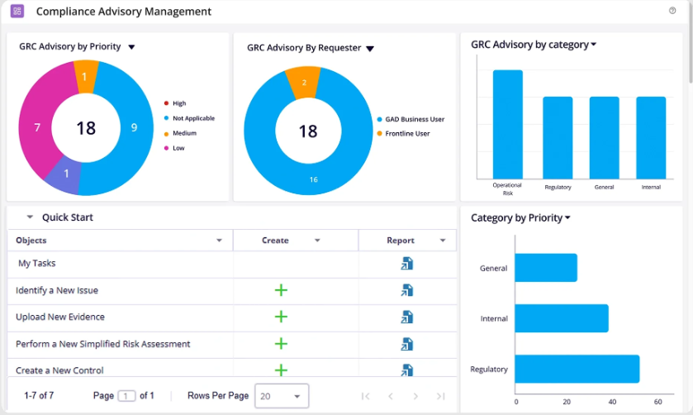Open report for My Tasks
This screenshot has height=415, width=693.
tap(407, 264)
